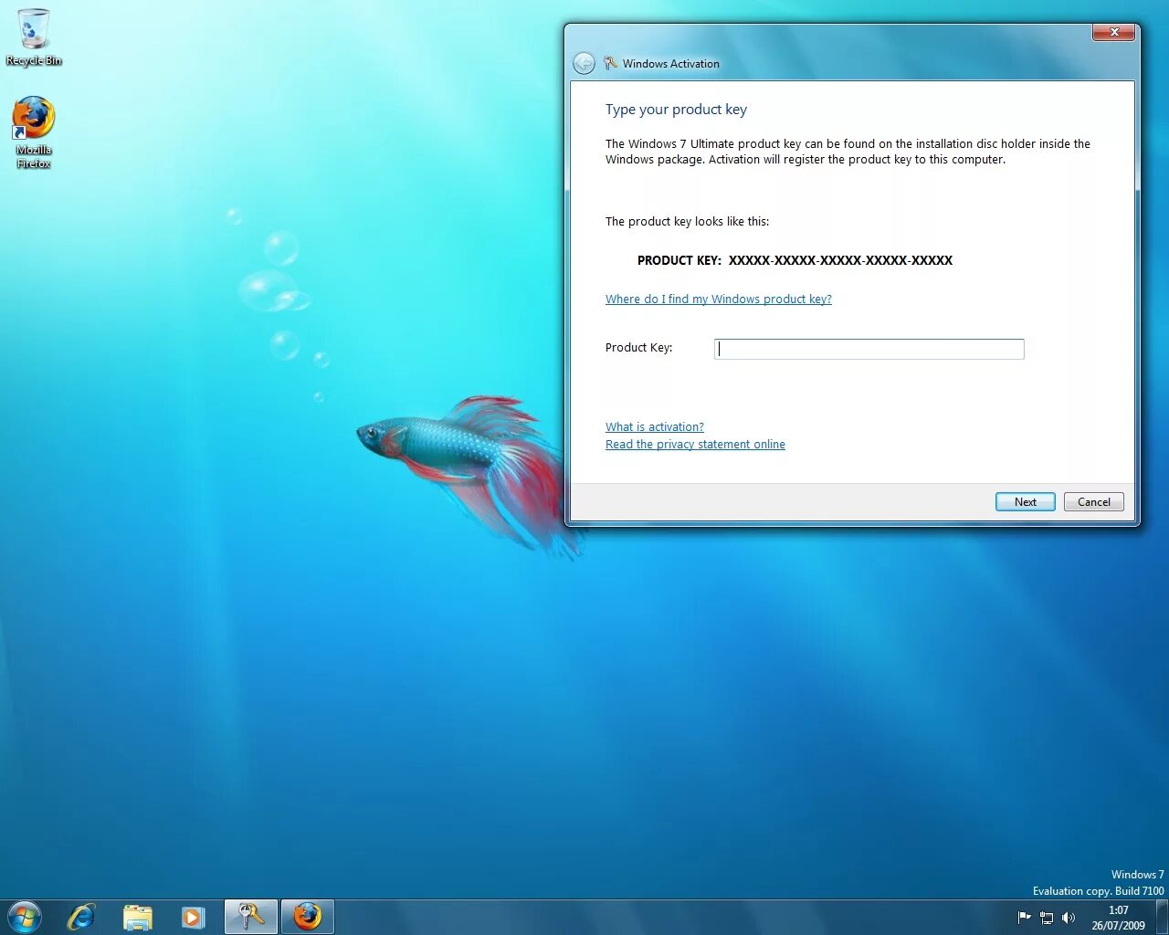Click the Cancel button
The width and height of the screenshot is (1169, 935).
tap(1093, 501)
